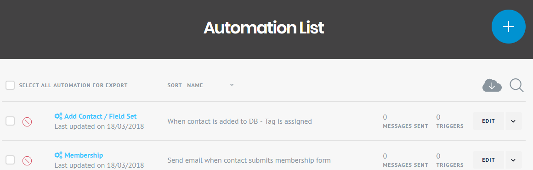Edit the Add Contact / Field Set automation

(x=488, y=121)
